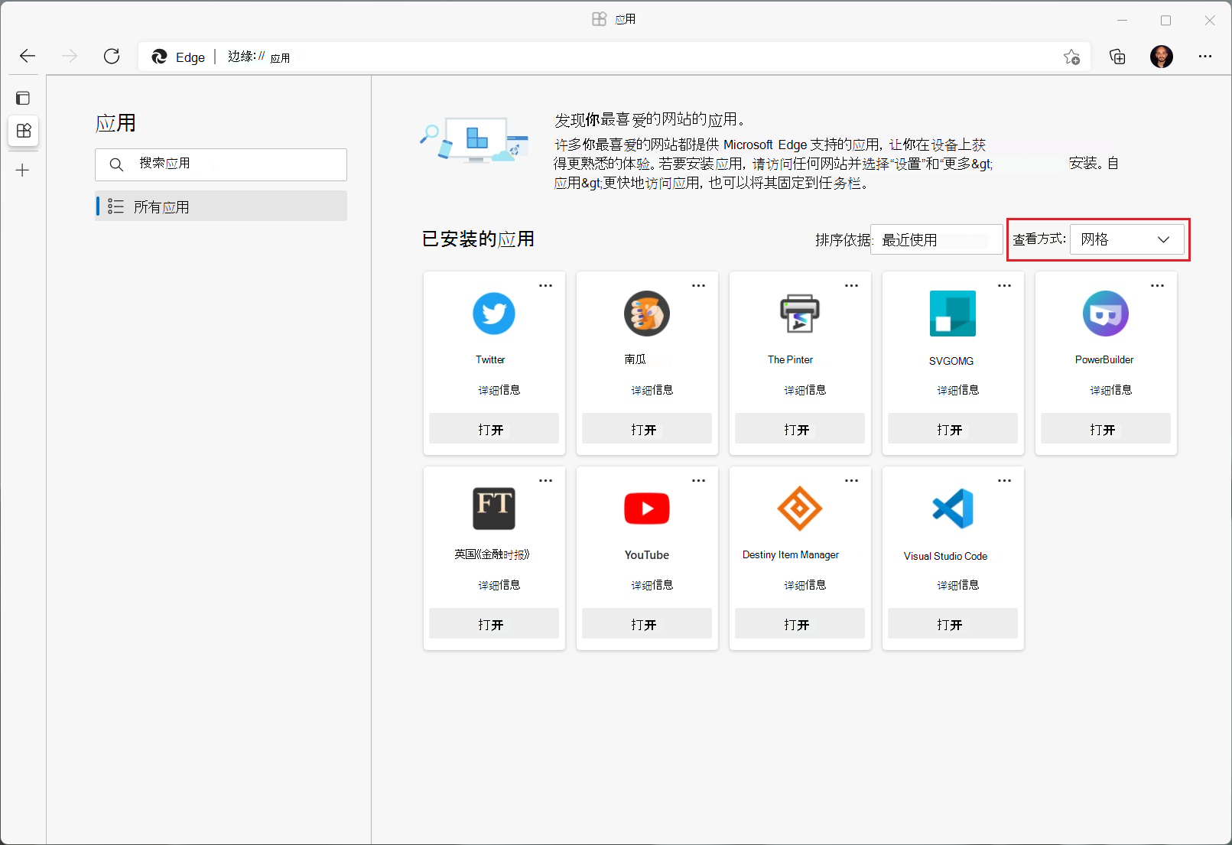The height and width of the screenshot is (845, 1232).
Task: Select the apps tab icon in sidebar
Action: (x=24, y=131)
